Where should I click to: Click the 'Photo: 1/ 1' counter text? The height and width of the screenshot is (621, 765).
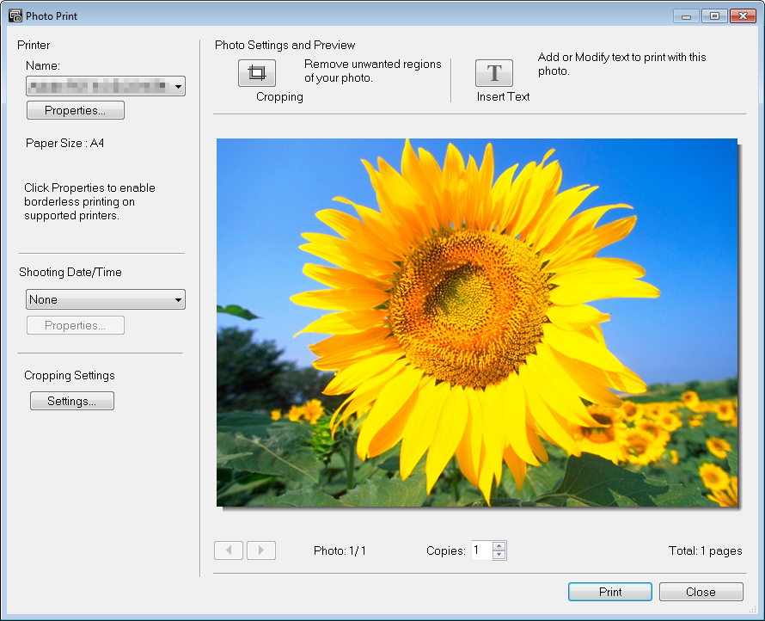click(x=340, y=550)
